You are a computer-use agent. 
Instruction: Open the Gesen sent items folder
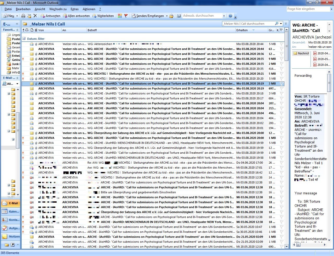click(x=14, y=47)
